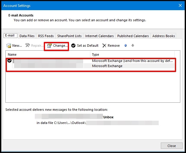This screenshot has width=186, height=153.
Task: Click the 'in data file C:\Users' path
Action: tap(61, 123)
